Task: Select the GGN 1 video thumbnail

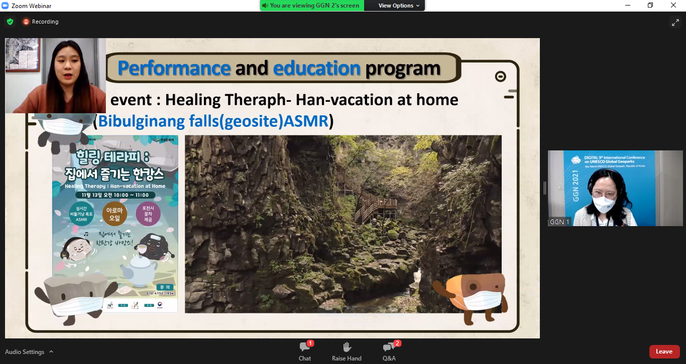Action: pyautogui.click(x=615, y=188)
